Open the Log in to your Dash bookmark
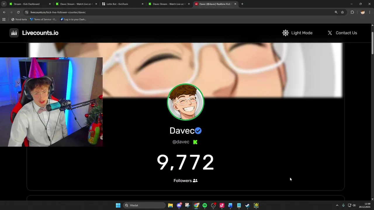The image size is (374, 210). point(73,20)
